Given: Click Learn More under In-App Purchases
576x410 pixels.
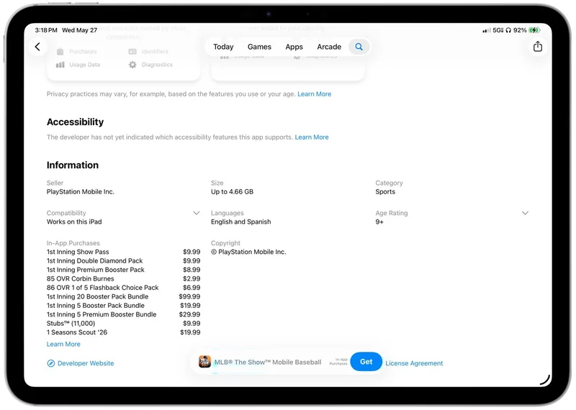Looking at the screenshot, I should (x=63, y=344).
